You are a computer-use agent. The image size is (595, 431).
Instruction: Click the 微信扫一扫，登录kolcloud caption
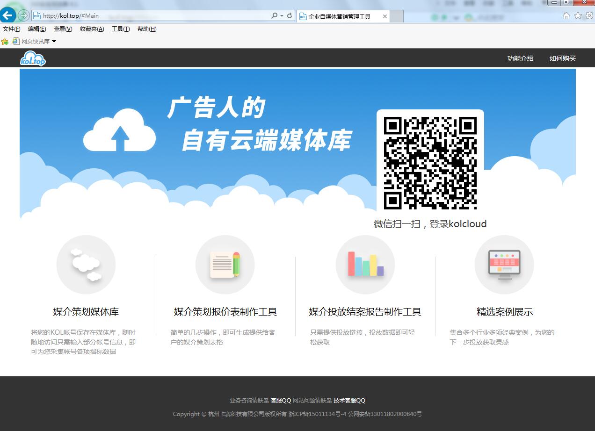[430, 224]
